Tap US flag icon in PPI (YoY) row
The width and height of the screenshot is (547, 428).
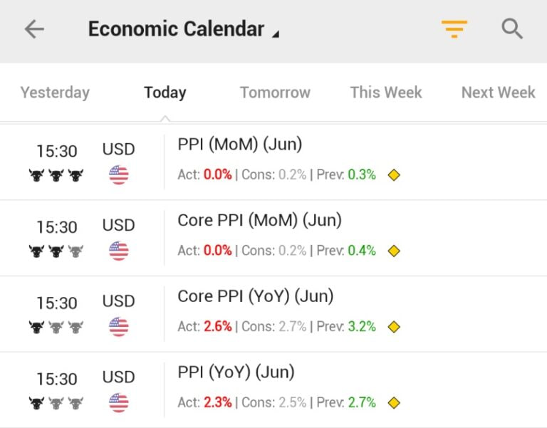[119, 403]
